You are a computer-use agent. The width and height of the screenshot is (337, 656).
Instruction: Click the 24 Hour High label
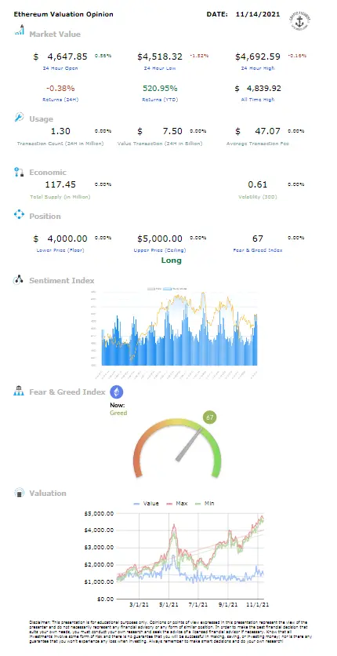(258, 67)
